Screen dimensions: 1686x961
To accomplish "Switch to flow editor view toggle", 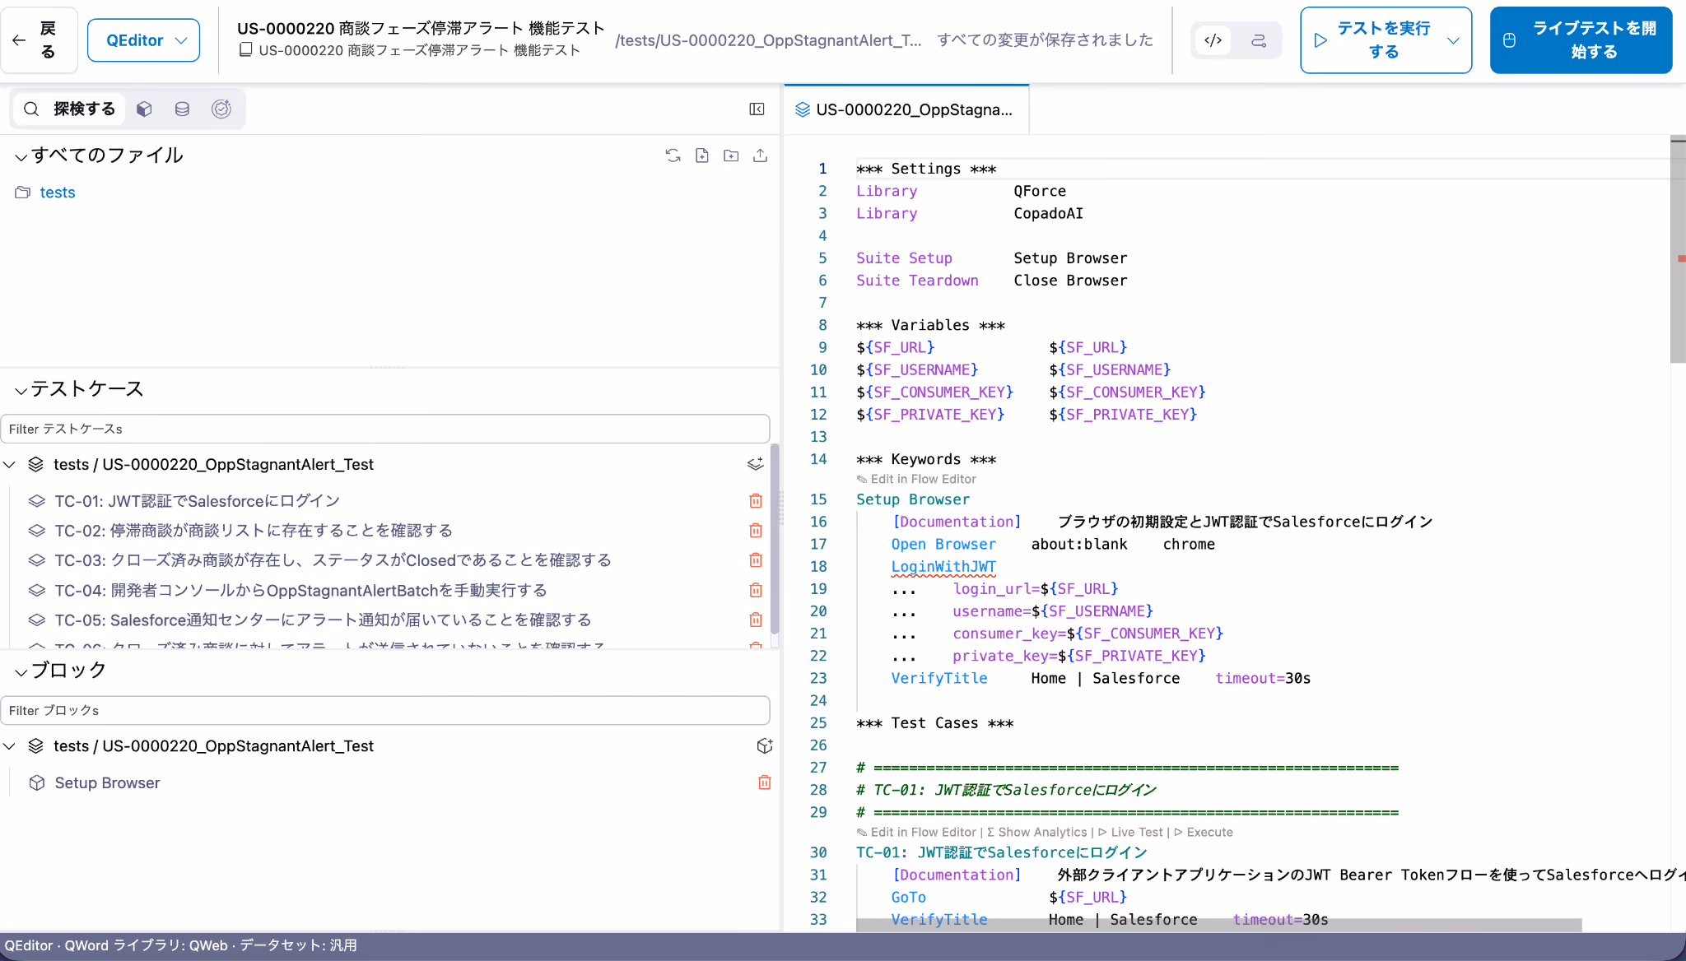I will pos(1259,40).
